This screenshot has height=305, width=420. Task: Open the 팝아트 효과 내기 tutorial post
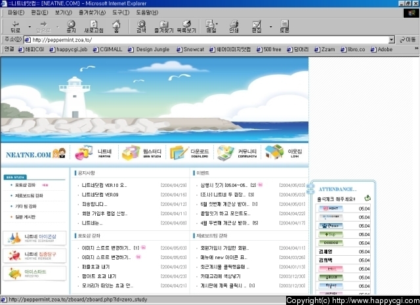99,276
